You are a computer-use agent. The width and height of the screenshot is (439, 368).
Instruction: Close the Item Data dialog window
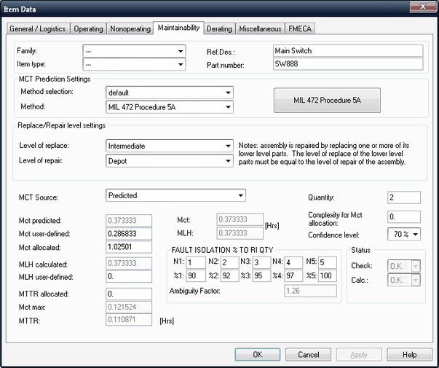click(423, 7)
